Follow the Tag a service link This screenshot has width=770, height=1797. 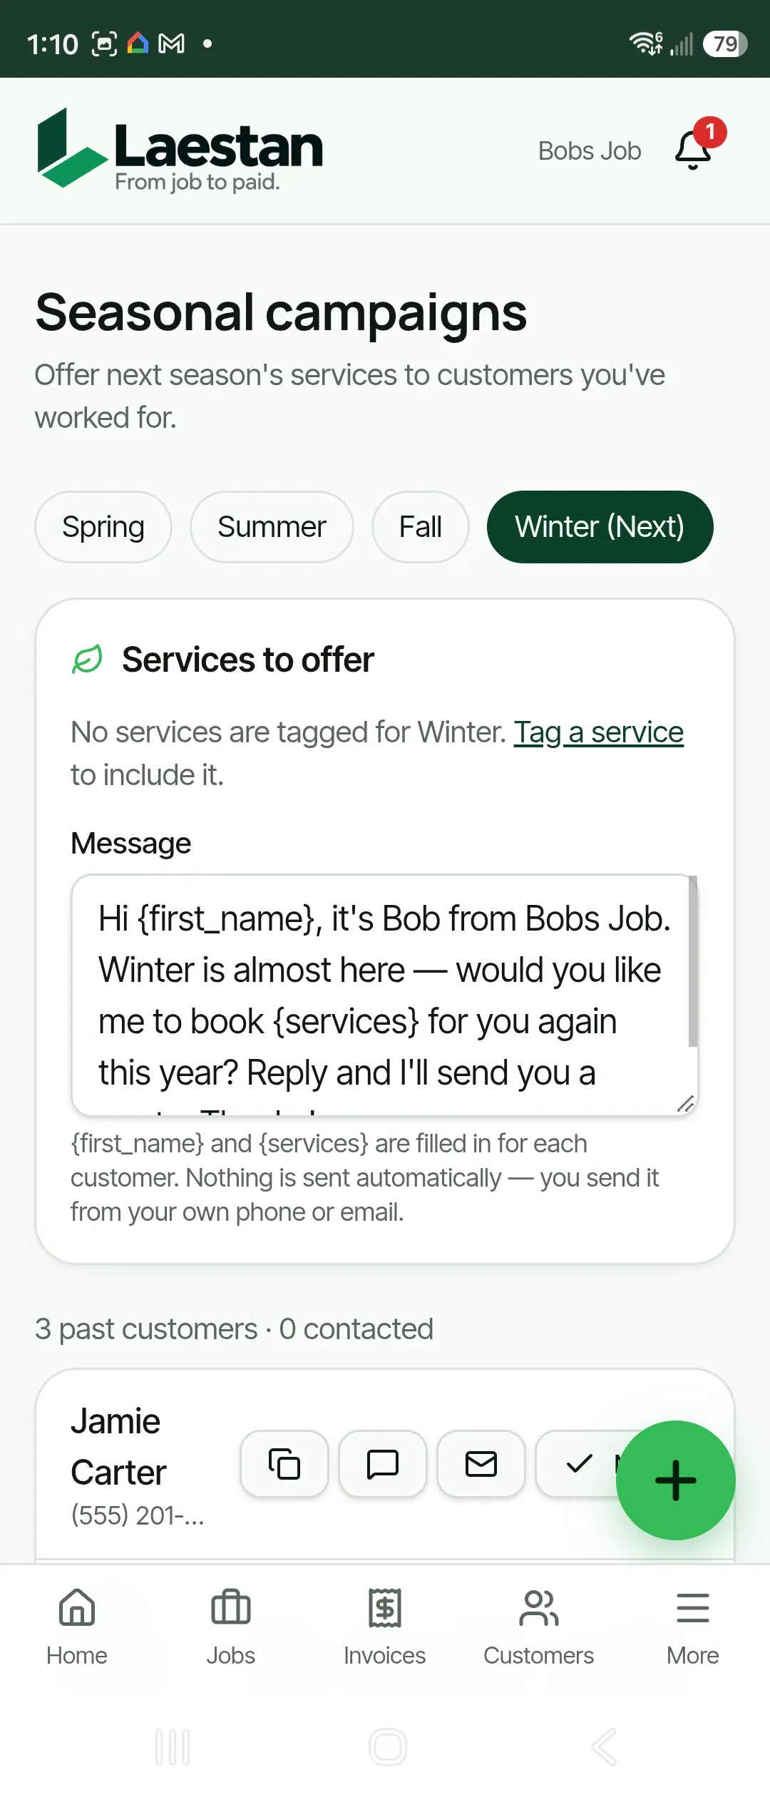(x=599, y=732)
